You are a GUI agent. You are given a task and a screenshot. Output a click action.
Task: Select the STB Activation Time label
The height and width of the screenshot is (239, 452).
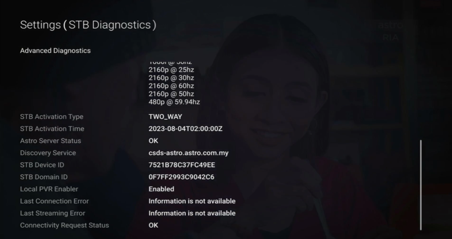pyautogui.click(x=52, y=129)
